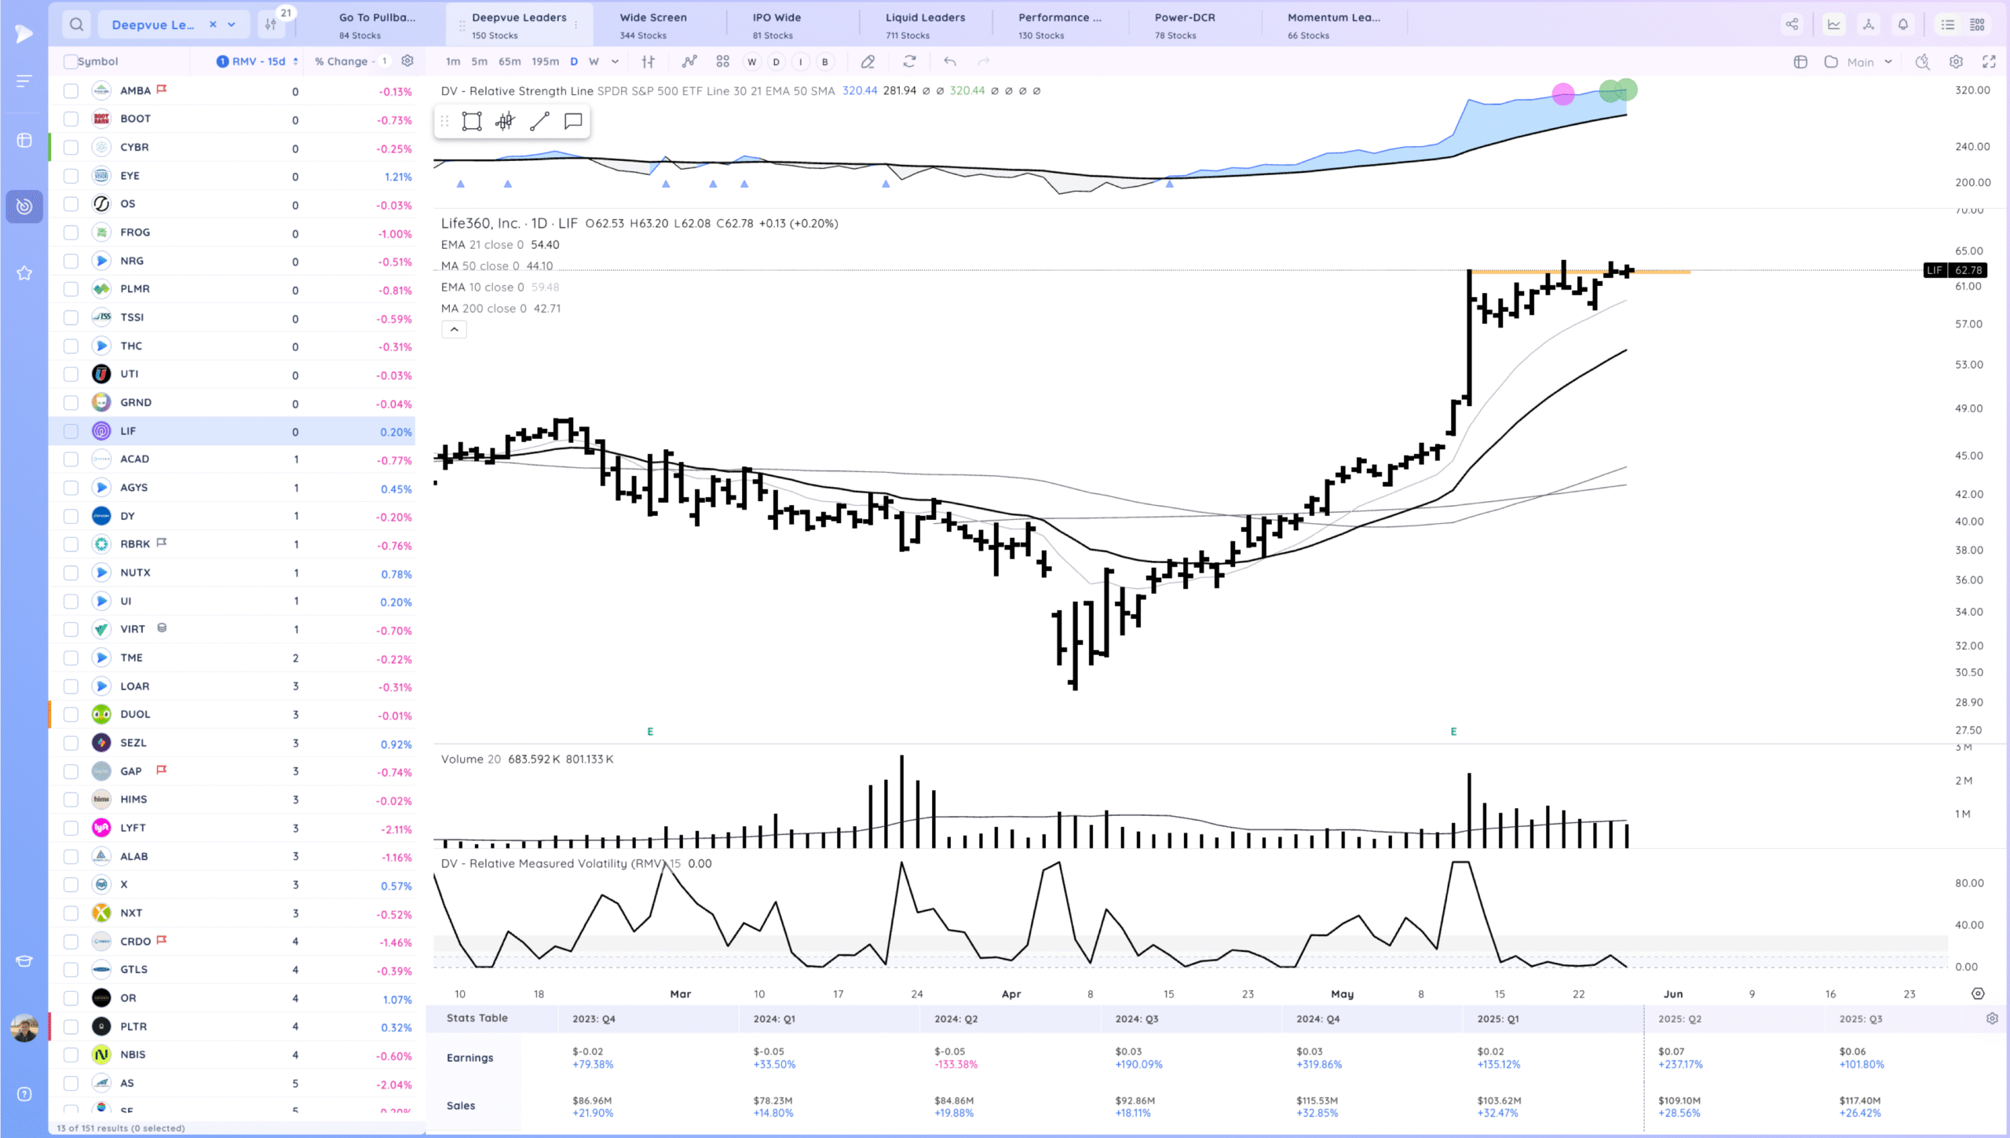This screenshot has height=1138, width=2010.
Task: Check the AMBA row checkbox
Action: (x=71, y=91)
